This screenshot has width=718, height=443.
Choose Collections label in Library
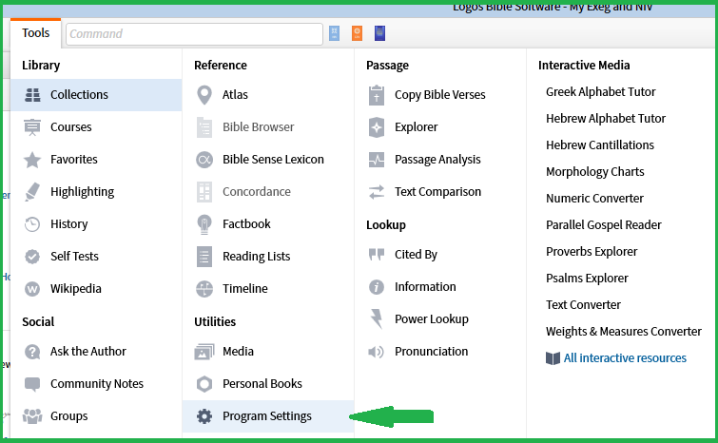(x=79, y=95)
